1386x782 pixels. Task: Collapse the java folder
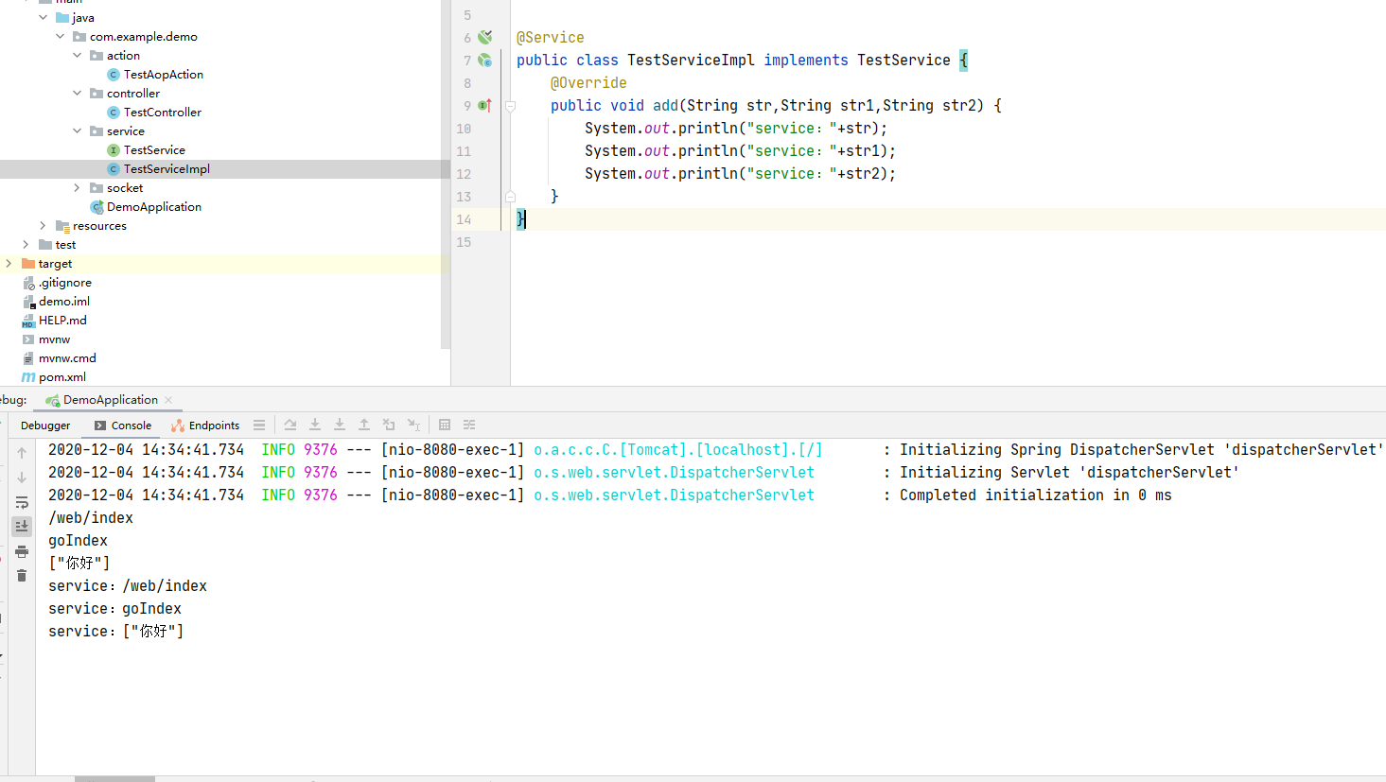tap(44, 17)
